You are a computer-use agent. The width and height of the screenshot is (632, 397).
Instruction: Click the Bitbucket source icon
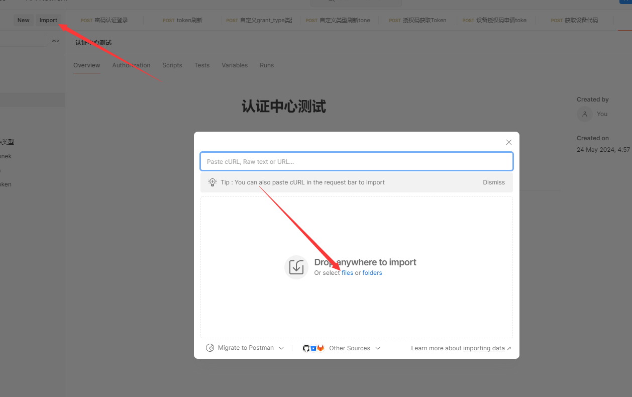click(313, 348)
